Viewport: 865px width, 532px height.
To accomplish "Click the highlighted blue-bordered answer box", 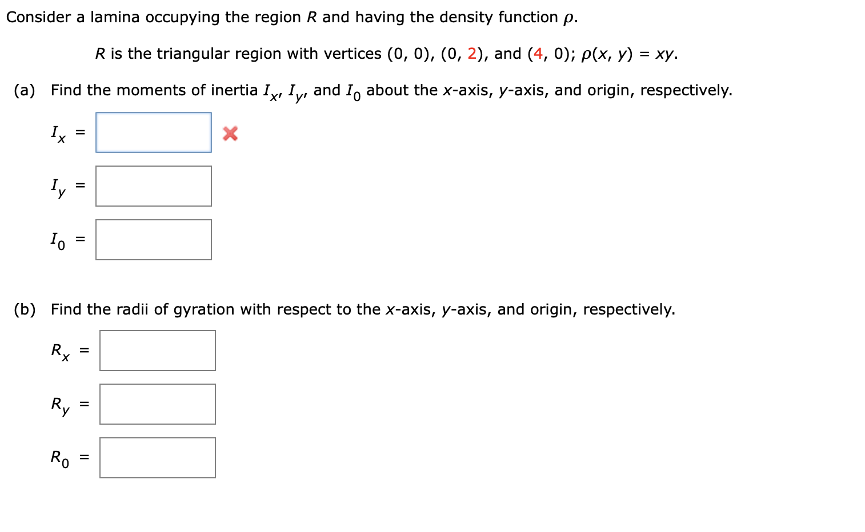I will pyautogui.click(x=153, y=132).
